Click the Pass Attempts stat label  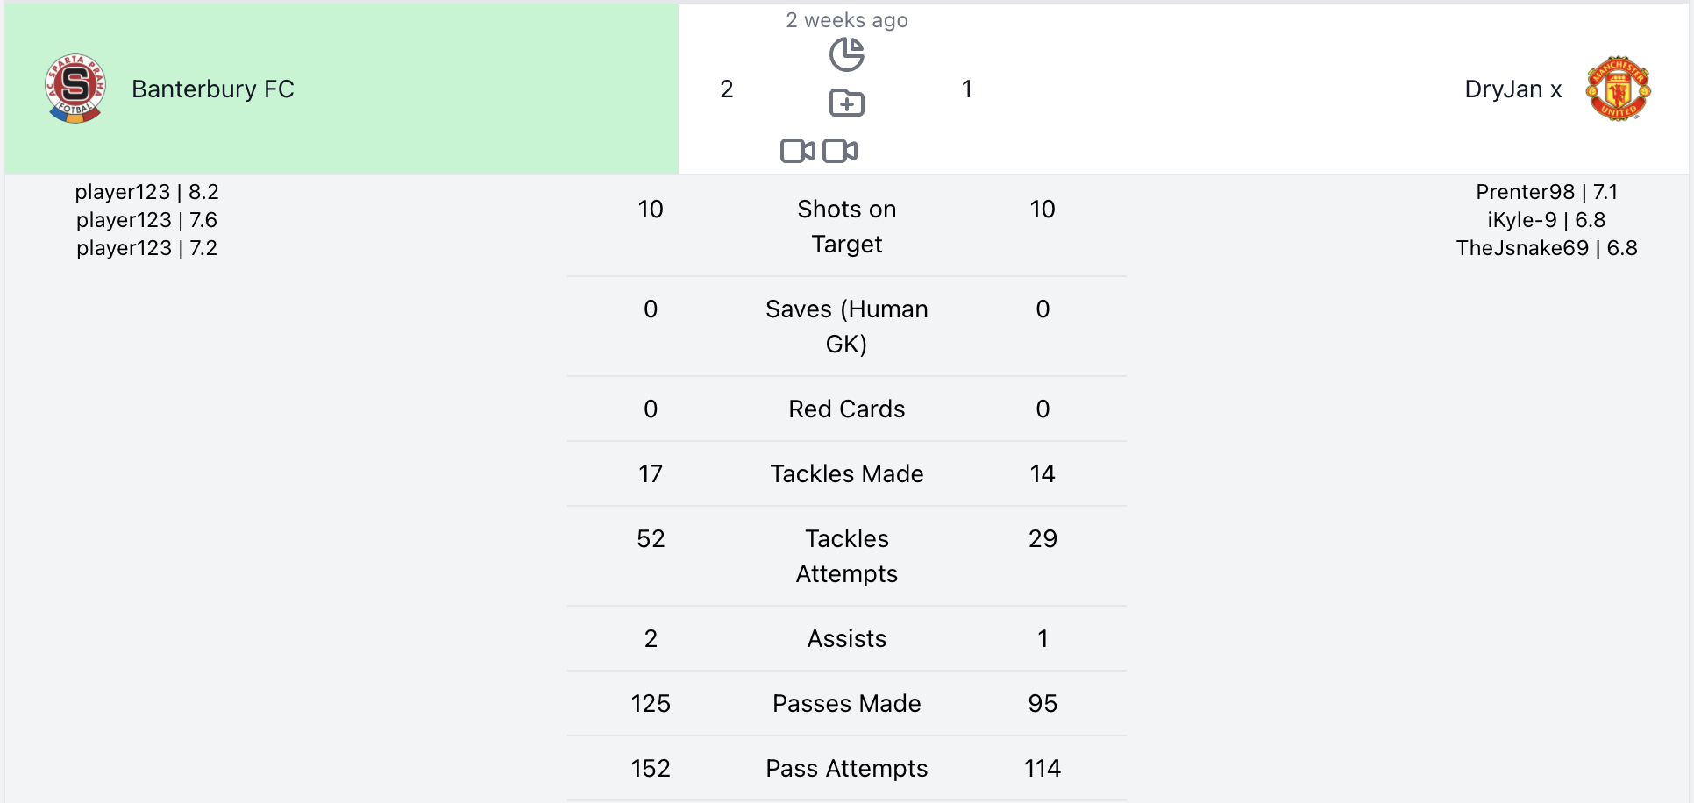[847, 769]
